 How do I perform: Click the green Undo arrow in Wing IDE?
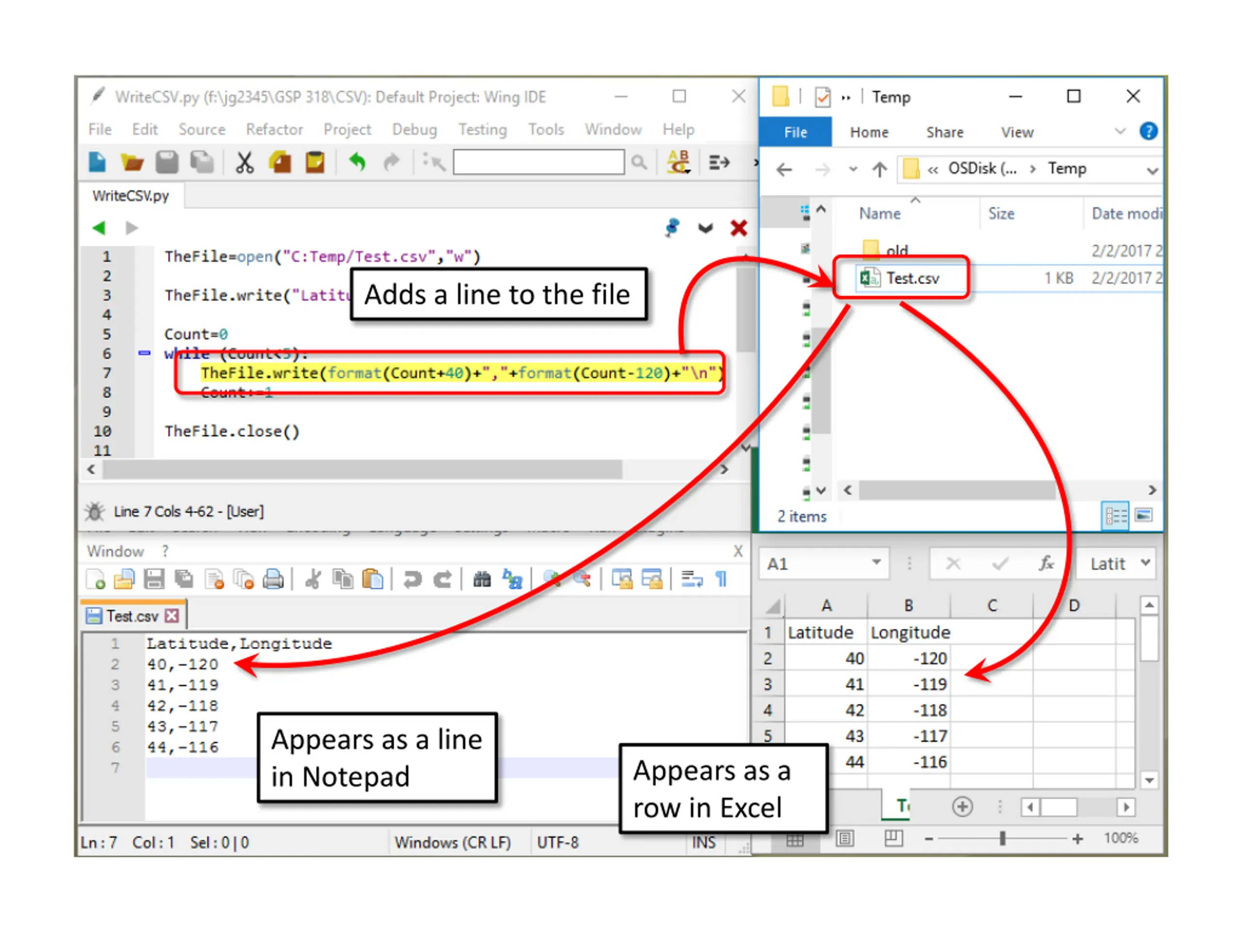tap(357, 162)
